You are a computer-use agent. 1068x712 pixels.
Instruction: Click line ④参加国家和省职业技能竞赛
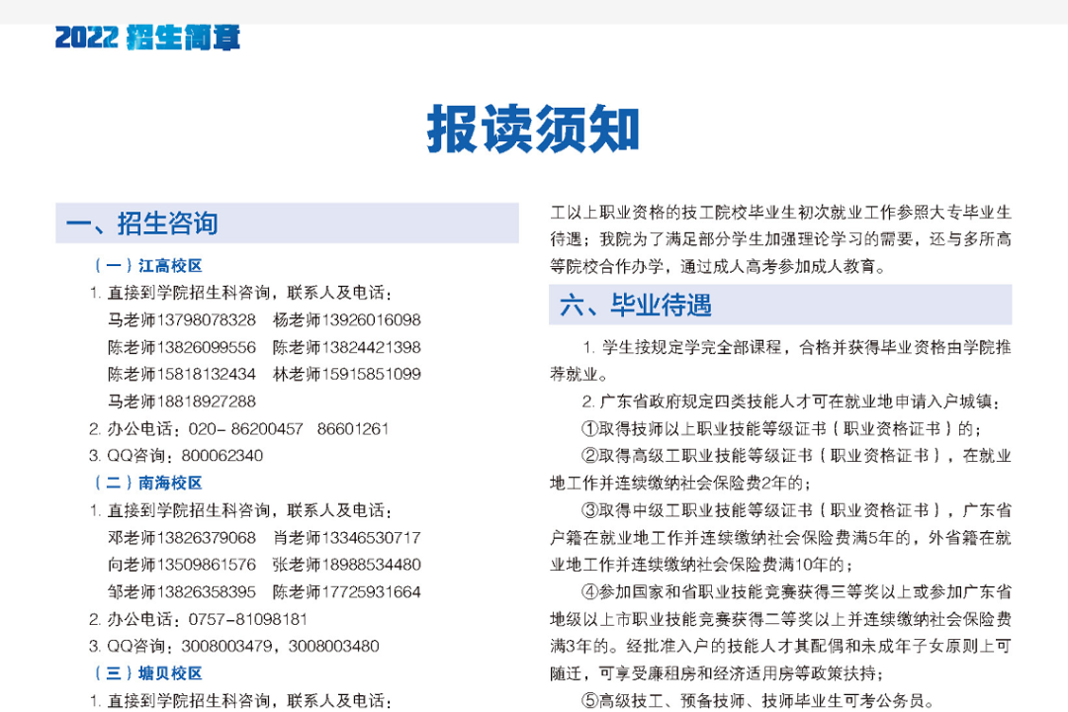(x=795, y=591)
